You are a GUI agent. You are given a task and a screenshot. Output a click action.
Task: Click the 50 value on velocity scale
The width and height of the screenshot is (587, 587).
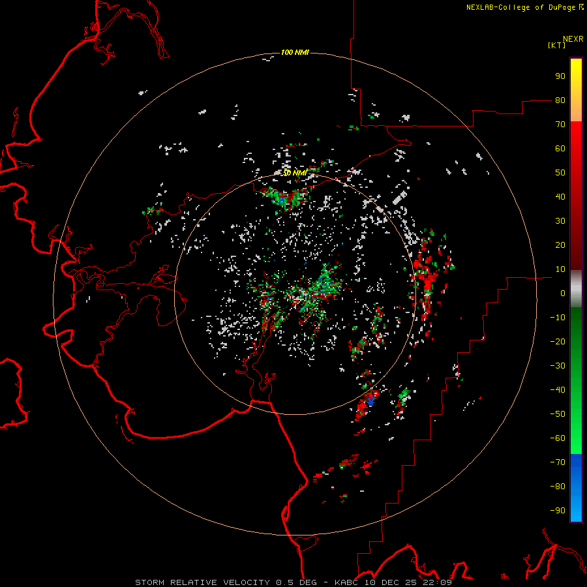(560, 173)
